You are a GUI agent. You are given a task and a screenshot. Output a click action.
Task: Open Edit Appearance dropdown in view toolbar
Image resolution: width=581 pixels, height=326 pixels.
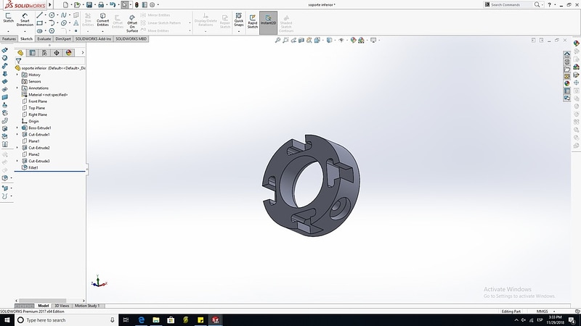(353, 40)
